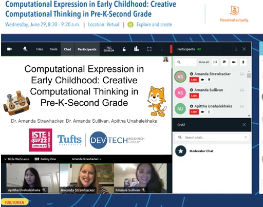Enter fullscreen via expand icon

click(x=149, y=49)
